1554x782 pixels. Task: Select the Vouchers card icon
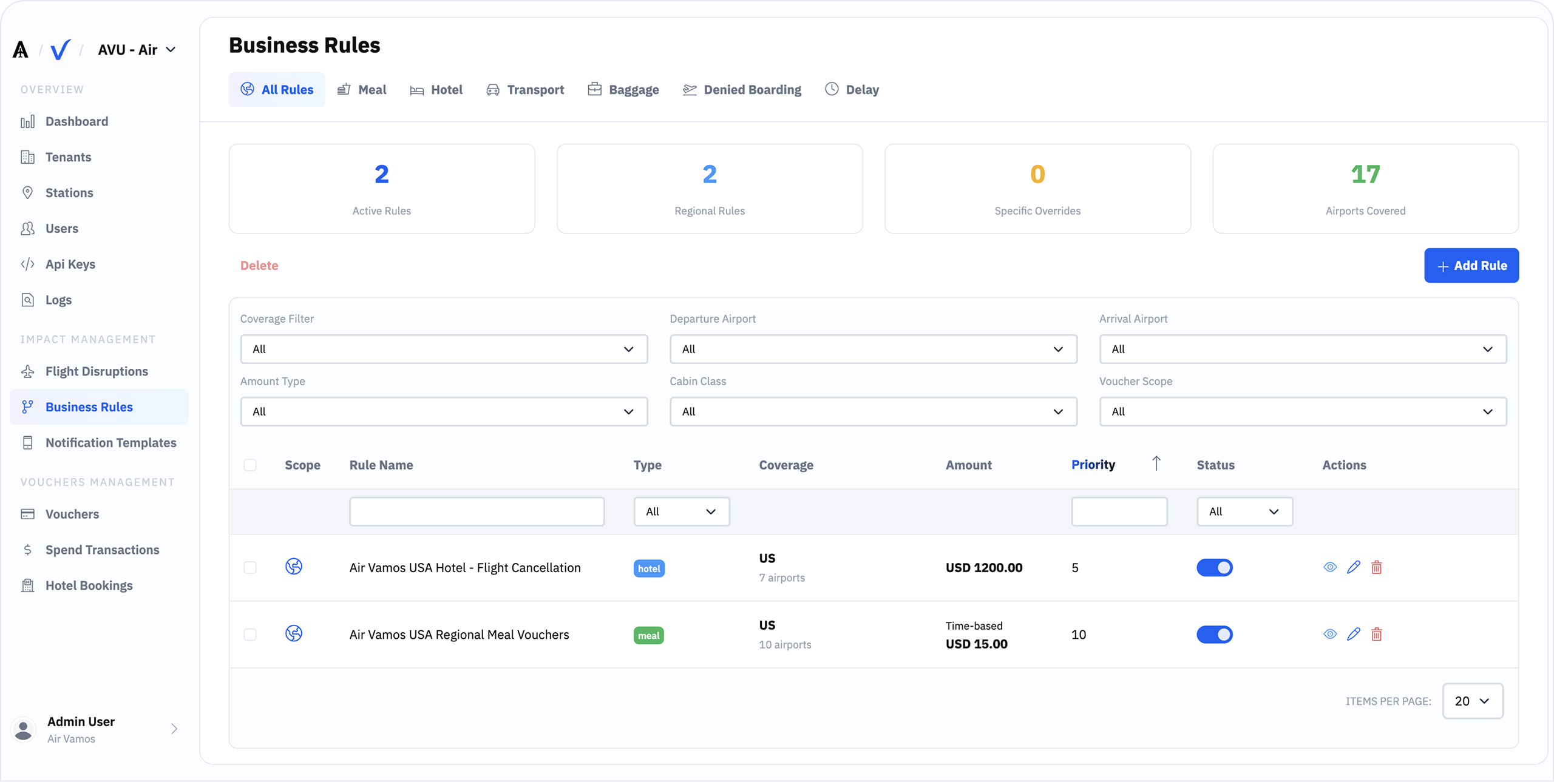[28, 513]
